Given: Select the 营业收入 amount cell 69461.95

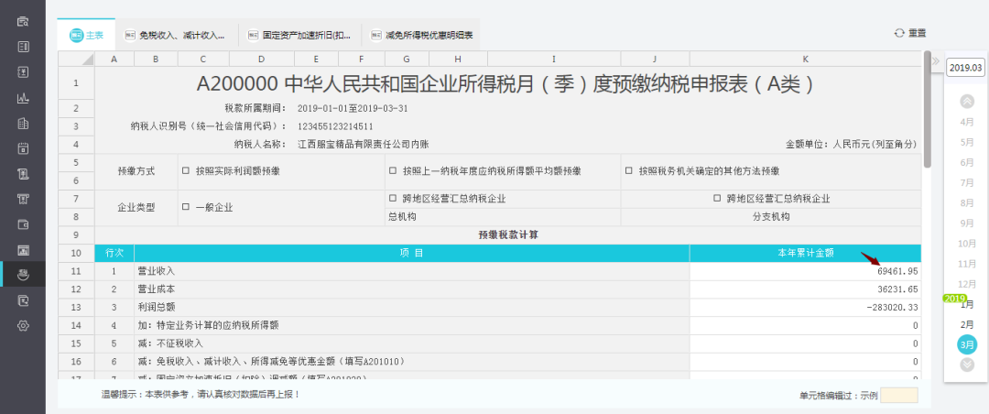Looking at the screenshot, I should coord(806,271).
